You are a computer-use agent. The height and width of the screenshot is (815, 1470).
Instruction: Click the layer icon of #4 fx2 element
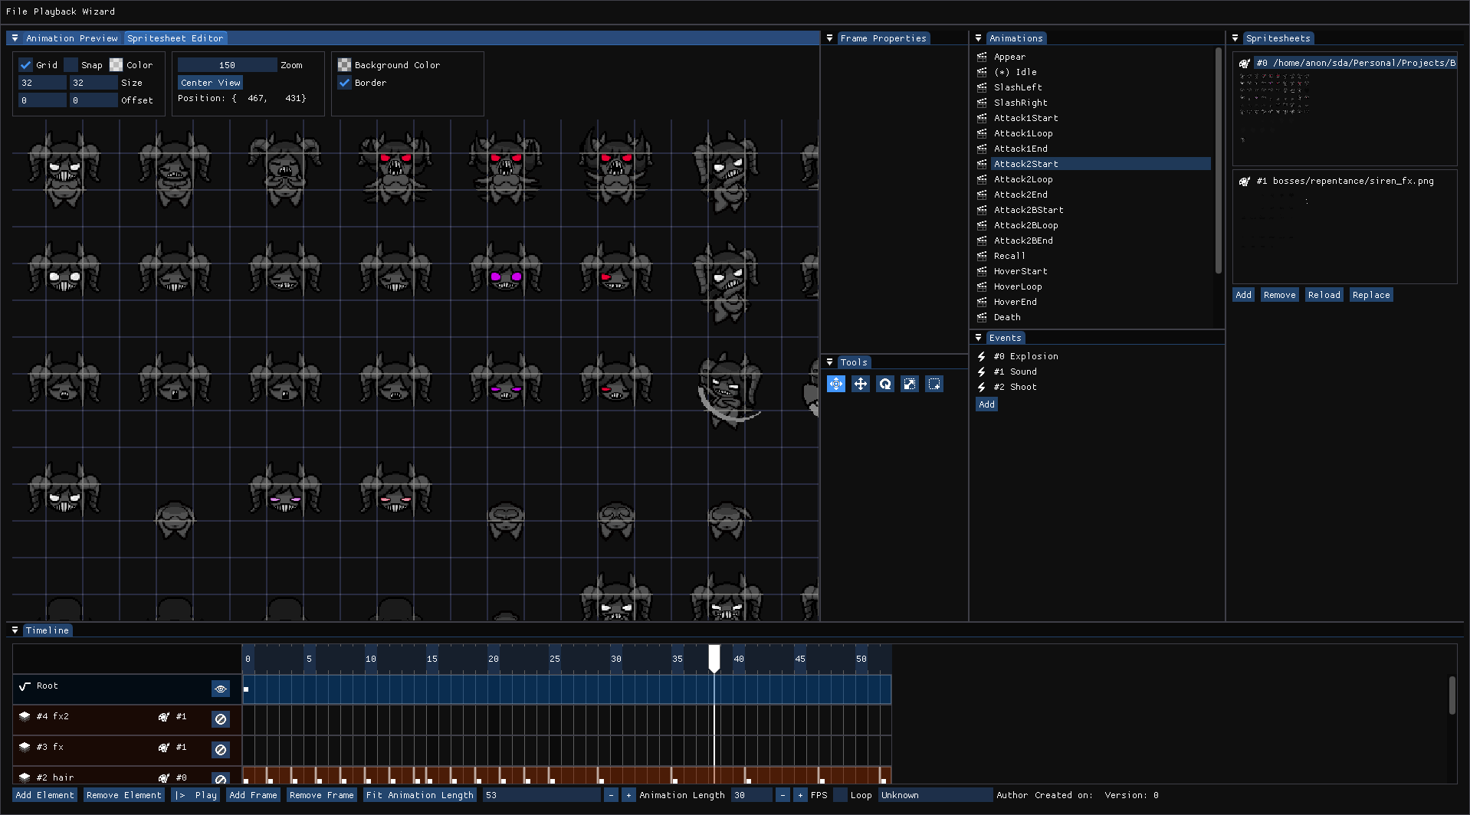[x=25, y=716]
